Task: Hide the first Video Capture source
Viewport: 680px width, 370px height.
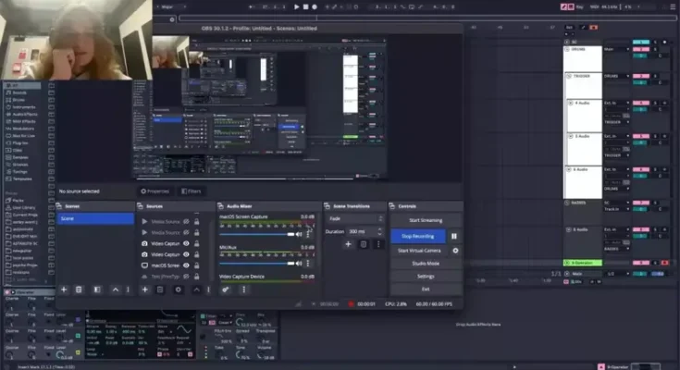Action: point(186,243)
